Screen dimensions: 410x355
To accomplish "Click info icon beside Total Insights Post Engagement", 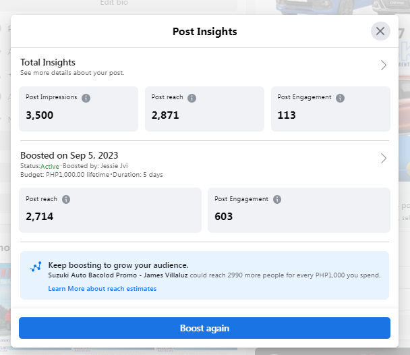I will click(340, 98).
